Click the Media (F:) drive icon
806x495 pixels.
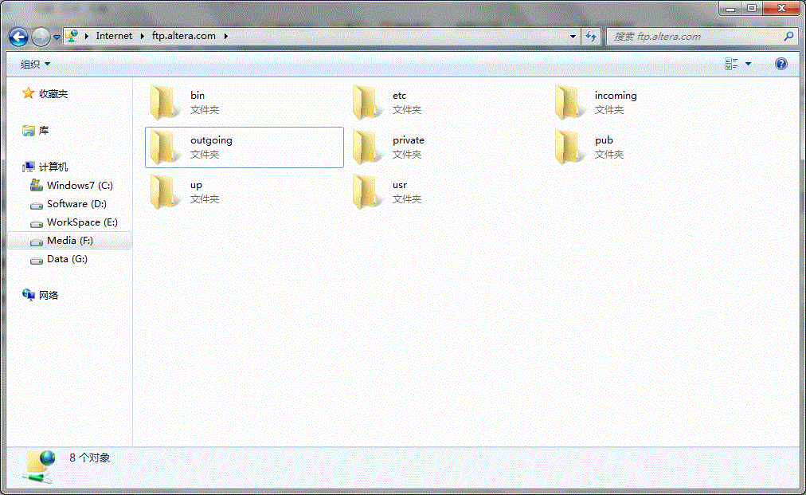(x=37, y=242)
